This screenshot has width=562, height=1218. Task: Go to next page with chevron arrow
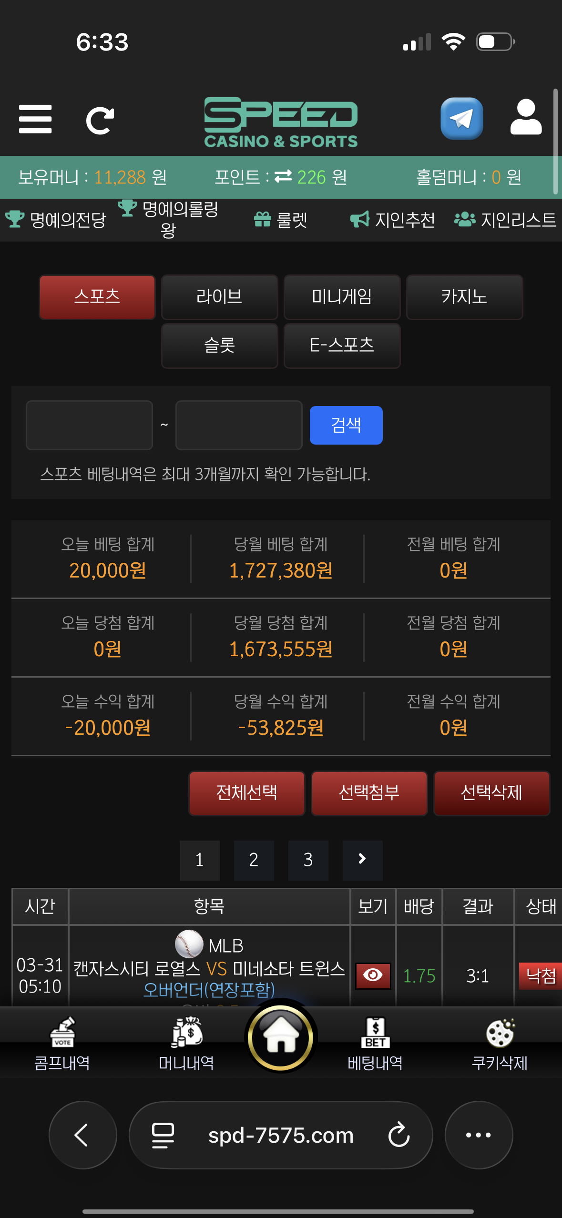[x=362, y=859]
